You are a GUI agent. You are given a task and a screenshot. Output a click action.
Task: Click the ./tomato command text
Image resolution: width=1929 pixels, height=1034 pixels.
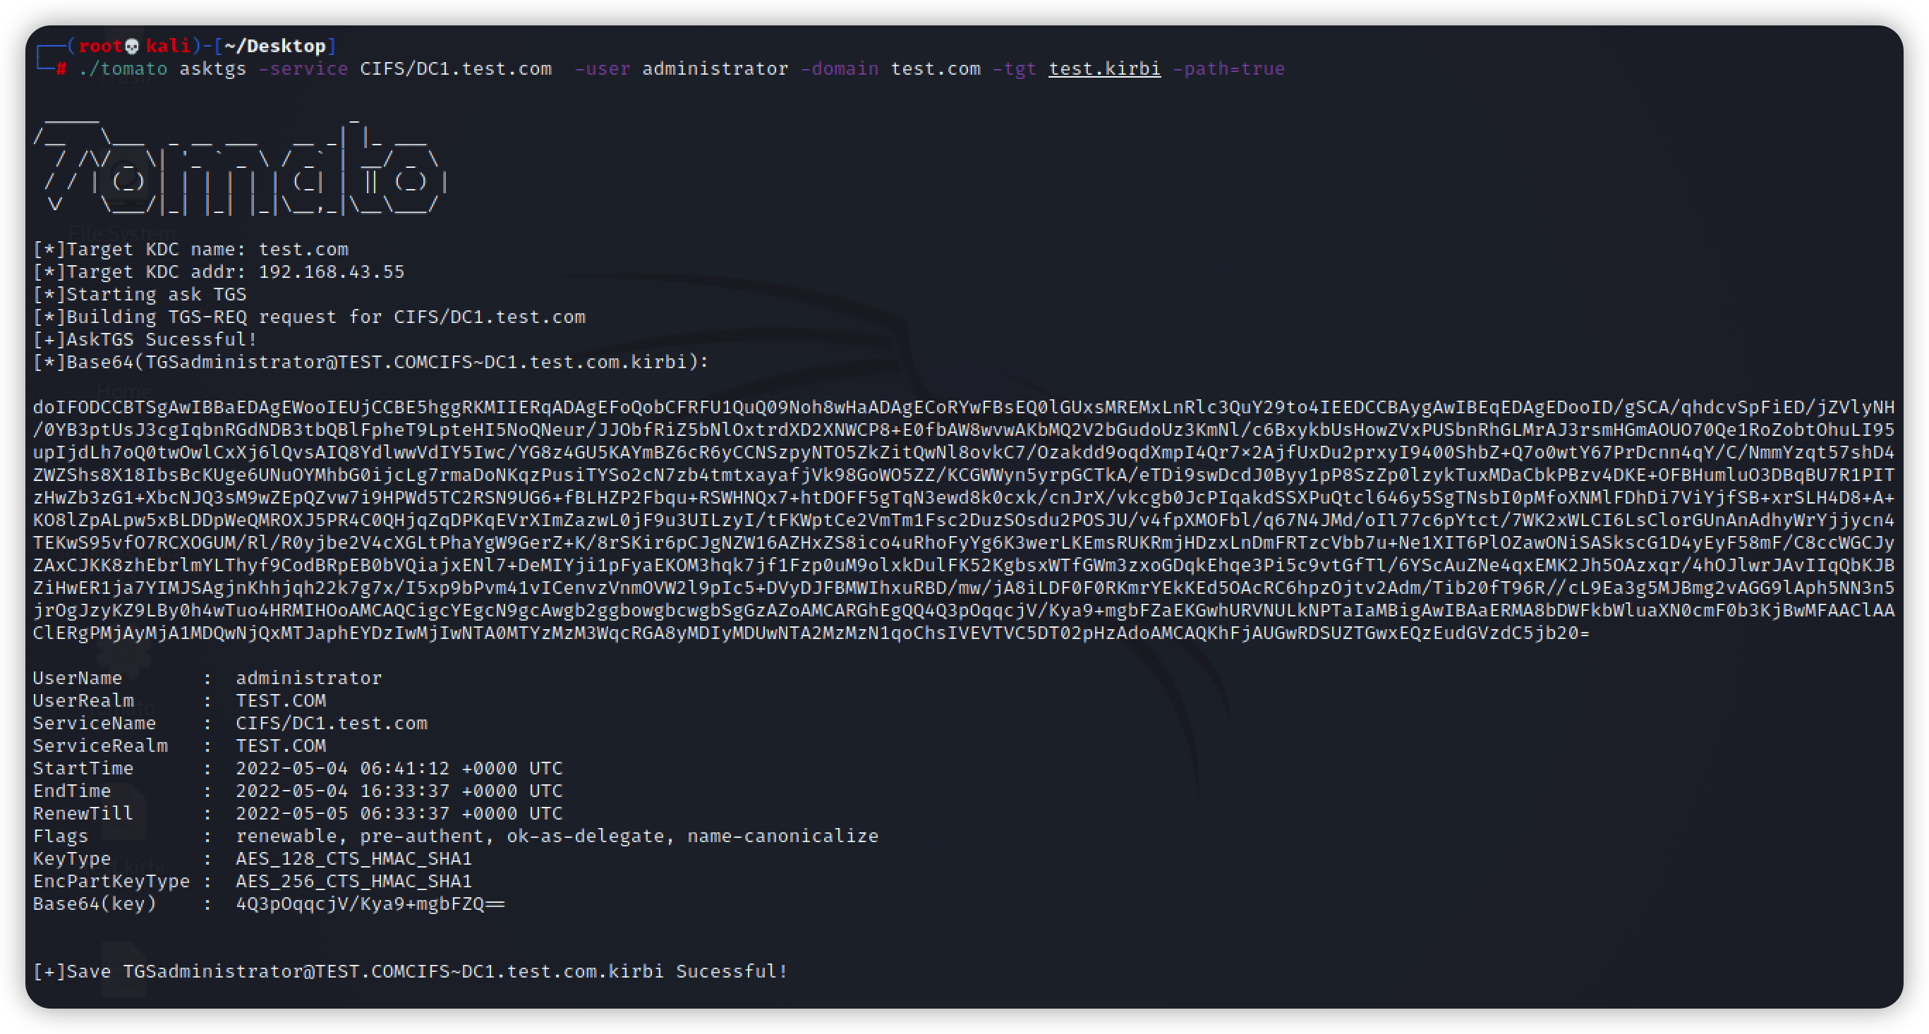tap(123, 69)
